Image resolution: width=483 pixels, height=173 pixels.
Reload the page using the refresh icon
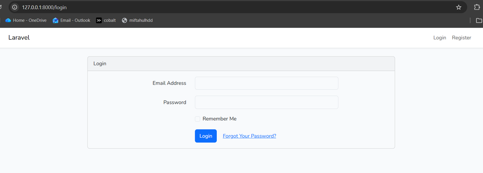tap(1, 7)
